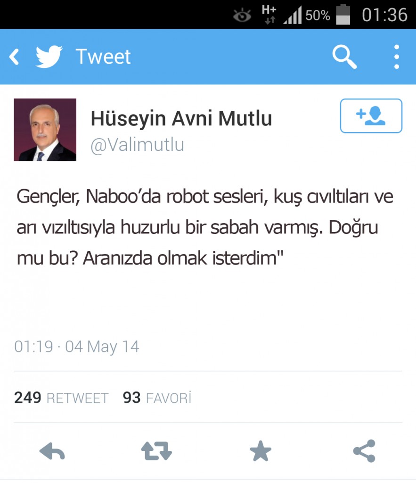View the 93 Favori list
The height and width of the screenshot is (483, 416).
[x=157, y=398]
